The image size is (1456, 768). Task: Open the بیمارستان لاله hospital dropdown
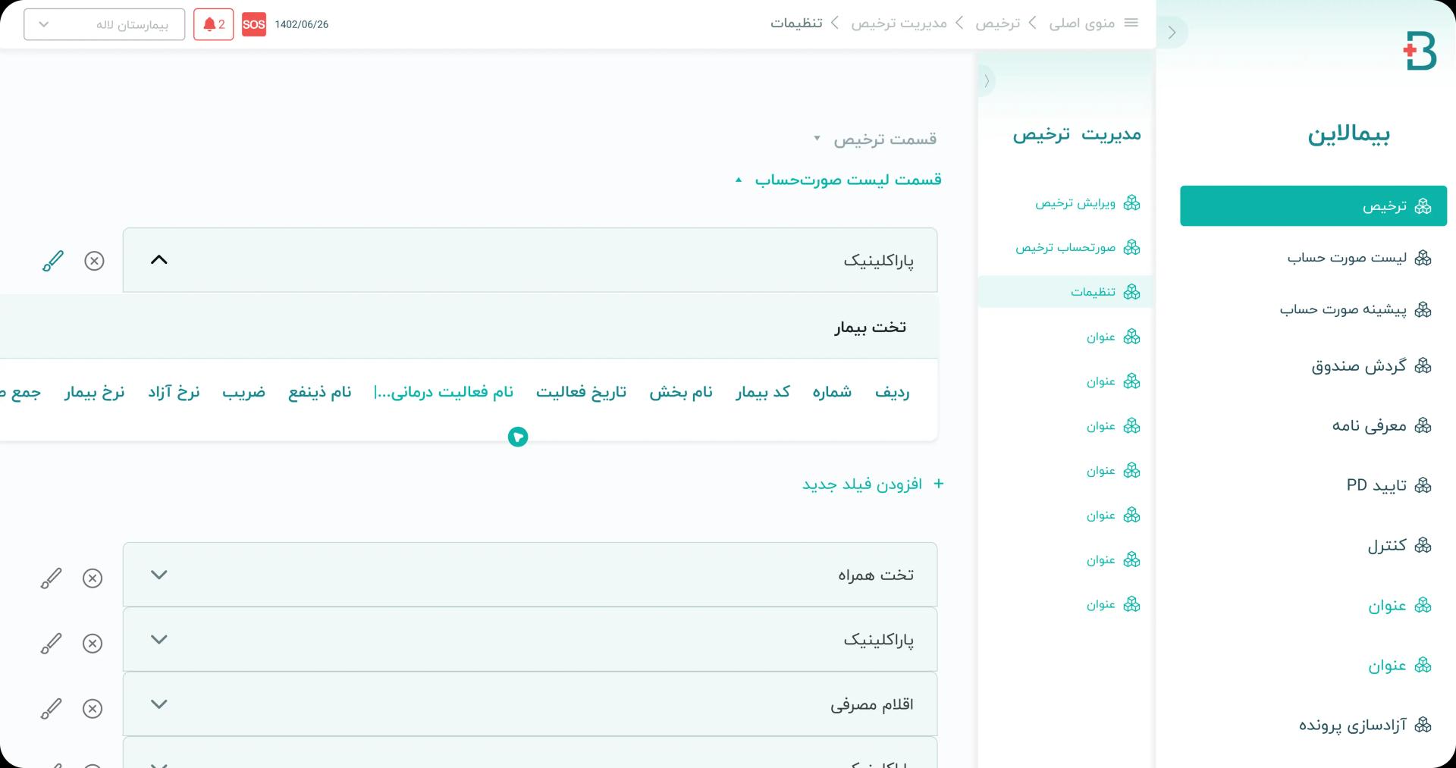[105, 24]
